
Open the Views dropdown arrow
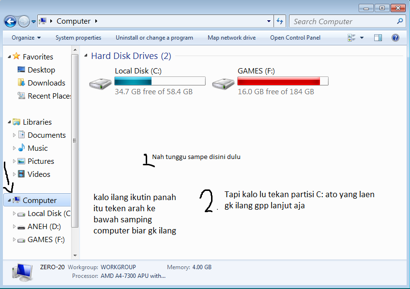pyautogui.click(x=361, y=37)
